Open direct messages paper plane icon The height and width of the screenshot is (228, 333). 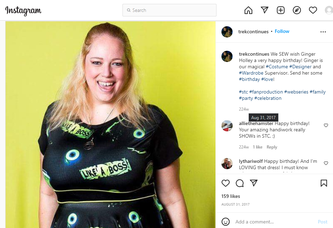pyautogui.click(x=265, y=10)
